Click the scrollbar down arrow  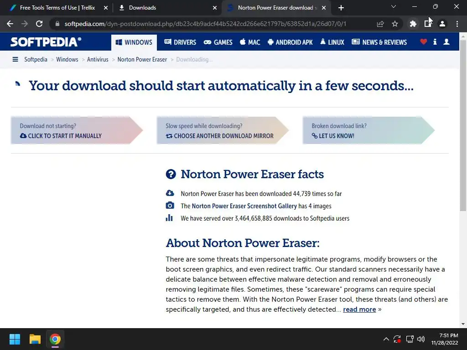coord(463,324)
